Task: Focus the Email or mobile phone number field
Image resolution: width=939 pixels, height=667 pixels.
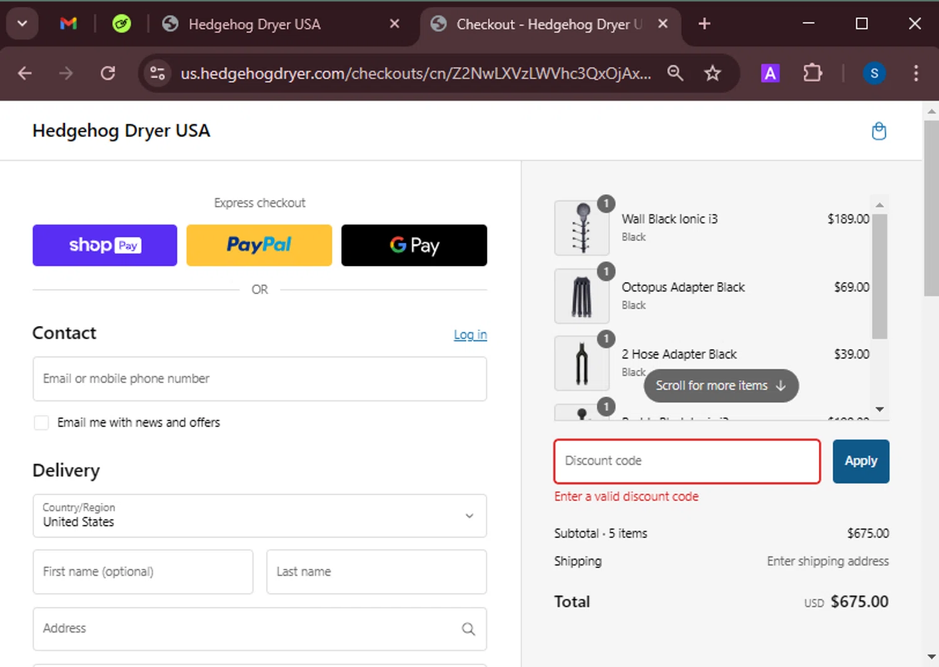Action: pos(260,379)
